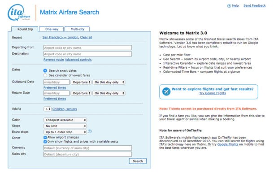Open the Adults count dropdown
The height and width of the screenshot is (174, 278).
(48, 109)
